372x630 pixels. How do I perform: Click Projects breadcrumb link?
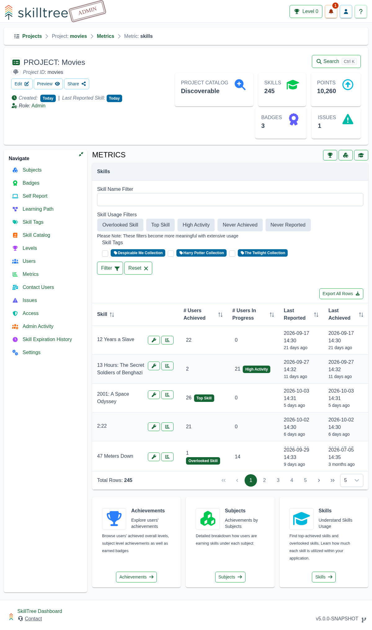point(32,36)
